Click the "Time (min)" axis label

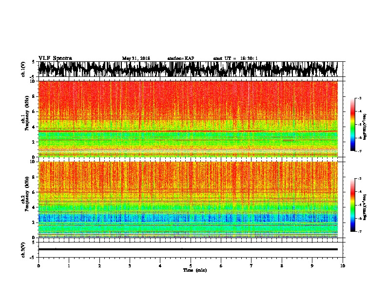pyautogui.click(x=195, y=270)
